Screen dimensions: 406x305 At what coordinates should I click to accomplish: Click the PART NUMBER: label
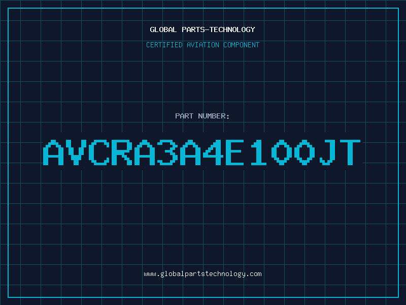tap(202, 116)
